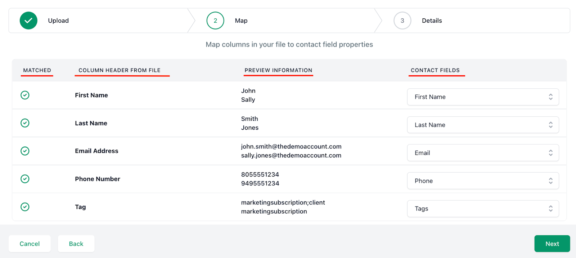Click the Cancel button
The height and width of the screenshot is (258, 576).
point(30,244)
